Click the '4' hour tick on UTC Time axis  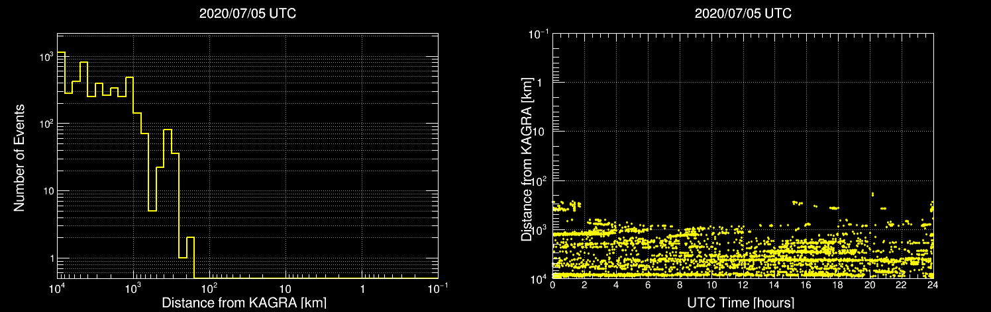pyautogui.click(x=616, y=285)
